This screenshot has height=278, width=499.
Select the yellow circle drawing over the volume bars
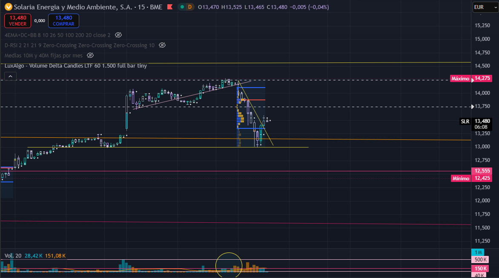point(229,266)
